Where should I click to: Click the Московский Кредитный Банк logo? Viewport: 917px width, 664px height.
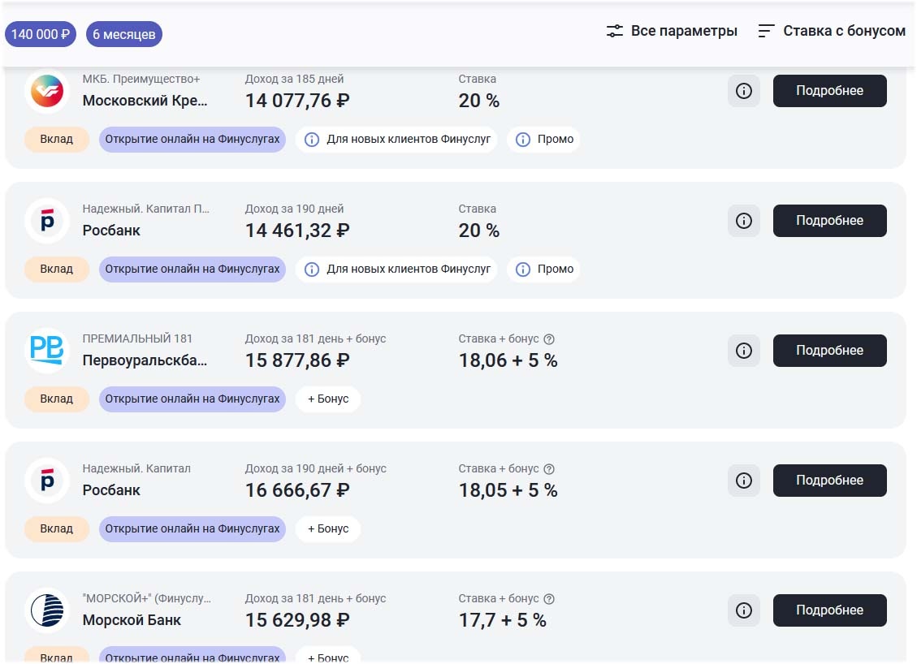[46, 91]
